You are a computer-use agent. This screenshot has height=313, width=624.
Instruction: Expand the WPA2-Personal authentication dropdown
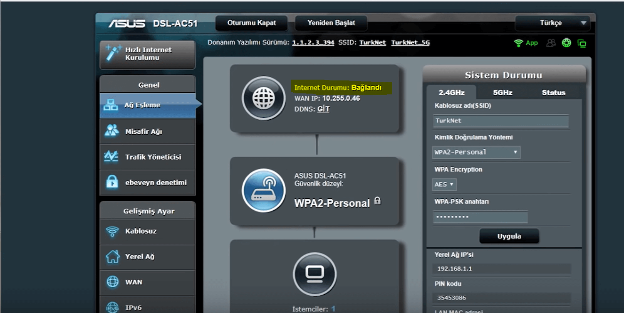pyautogui.click(x=476, y=152)
